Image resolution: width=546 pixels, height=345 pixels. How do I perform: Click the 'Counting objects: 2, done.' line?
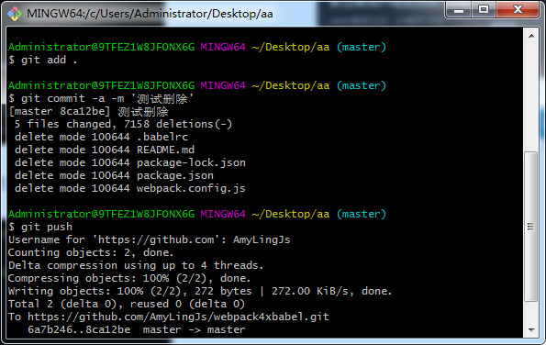pyautogui.click(x=91, y=252)
